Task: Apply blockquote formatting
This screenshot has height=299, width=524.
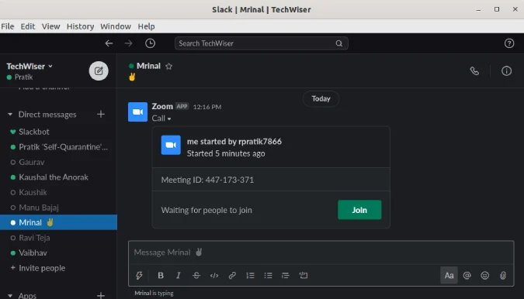Action: click(x=286, y=275)
